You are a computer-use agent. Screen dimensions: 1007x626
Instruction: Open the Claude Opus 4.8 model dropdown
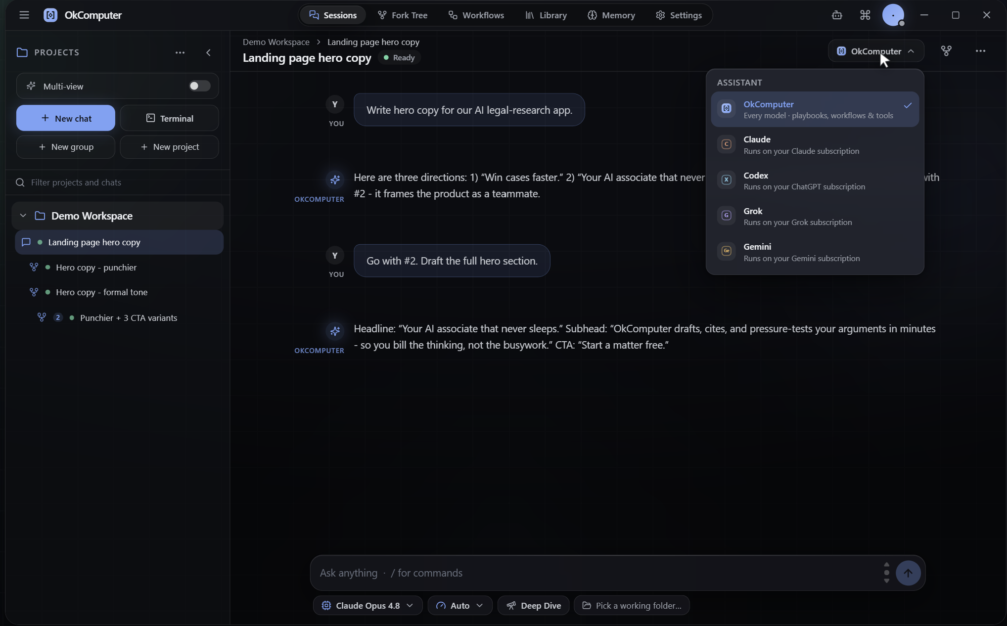pyautogui.click(x=367, y=605)
